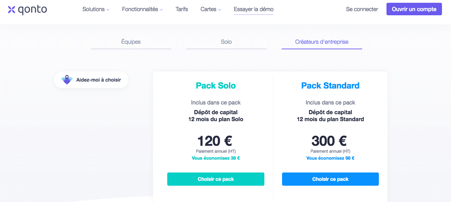Follow the Essayer la démo link

[x=254, y=9]
